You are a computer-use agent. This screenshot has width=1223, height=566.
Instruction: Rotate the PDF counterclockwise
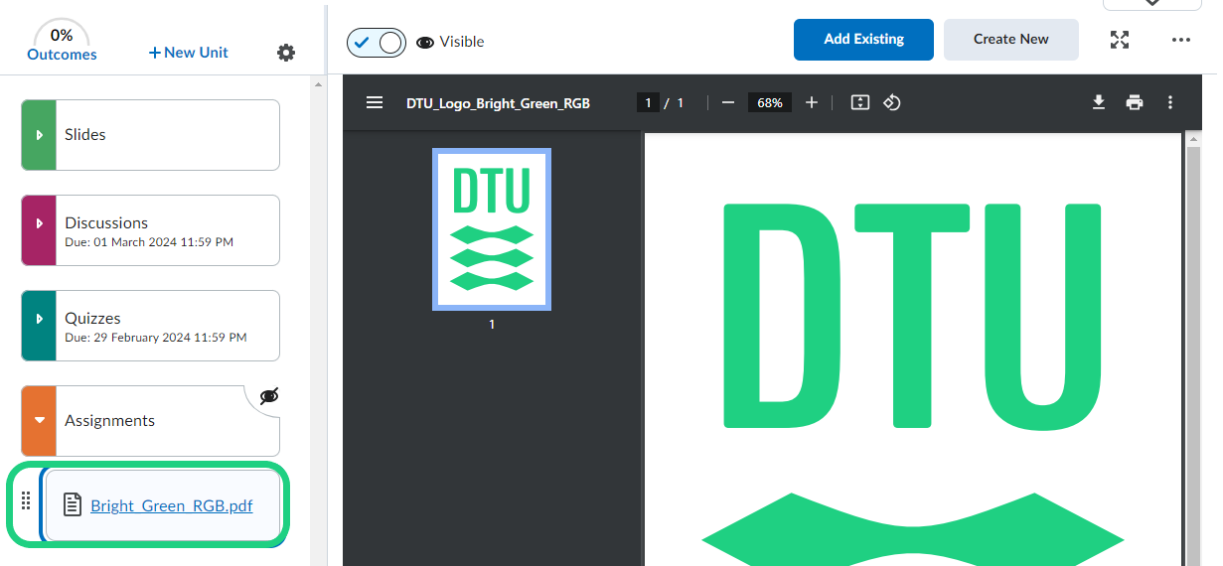(892, 102)
